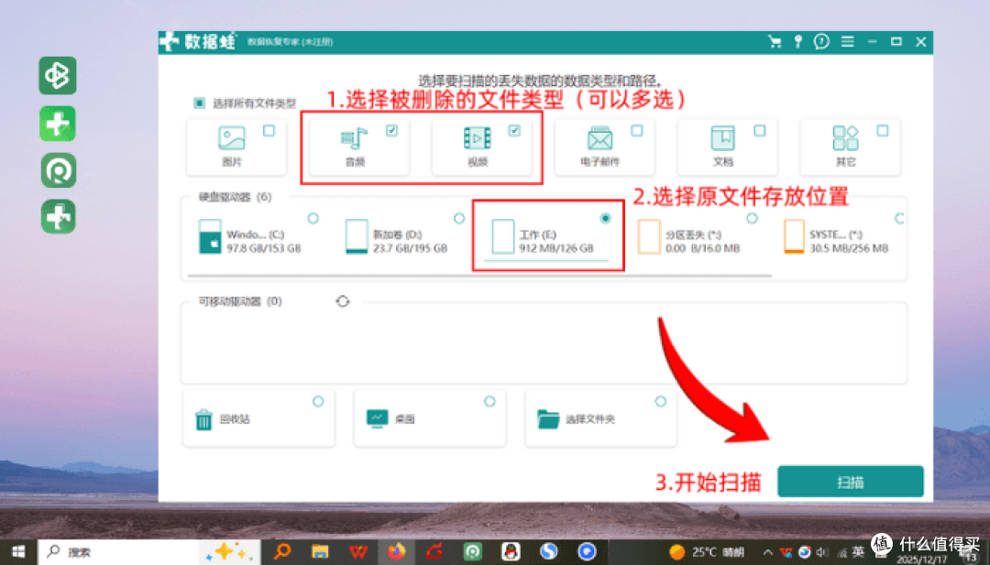Image resolution: width=990 pixels, height=565 pixels.
Task: Click the 其它 other types icon
Action: coord(845,138)
